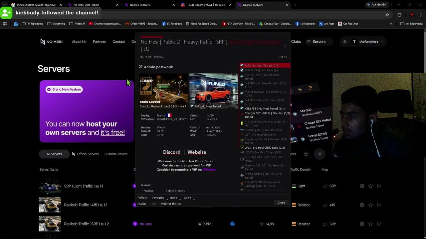Open the All Bookmarks folder
This screenshot has width=426, height=239.
tap(412, 24)
